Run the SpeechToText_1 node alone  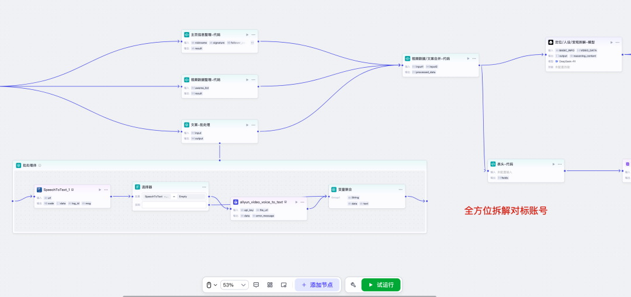(100, 189)
